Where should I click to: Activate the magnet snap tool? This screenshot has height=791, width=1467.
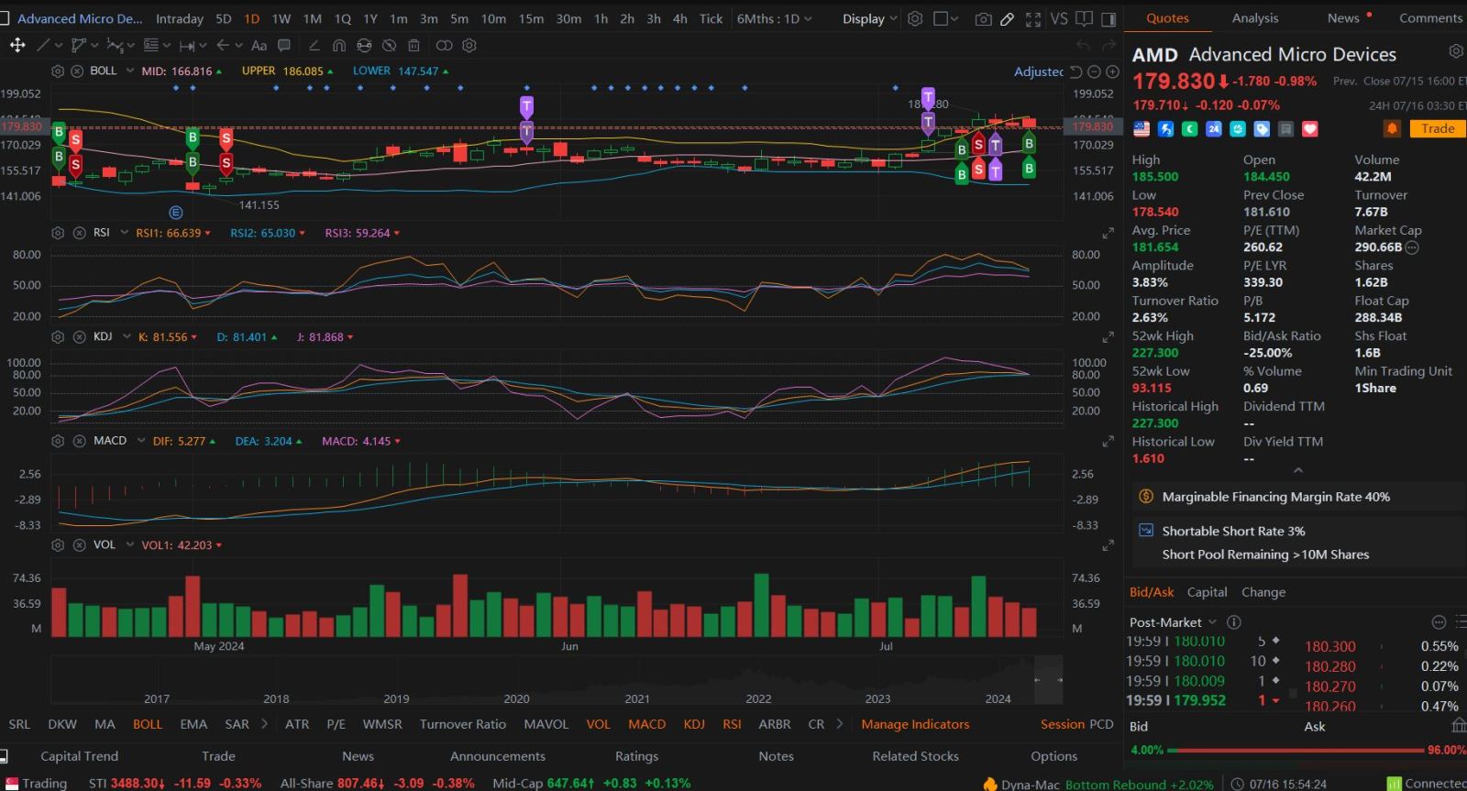[x=339, y=45]
